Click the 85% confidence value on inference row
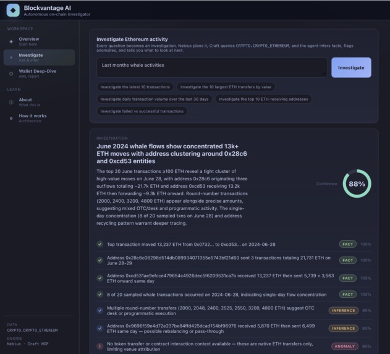This screenshot has width=390, height=354. click(367, 311)
